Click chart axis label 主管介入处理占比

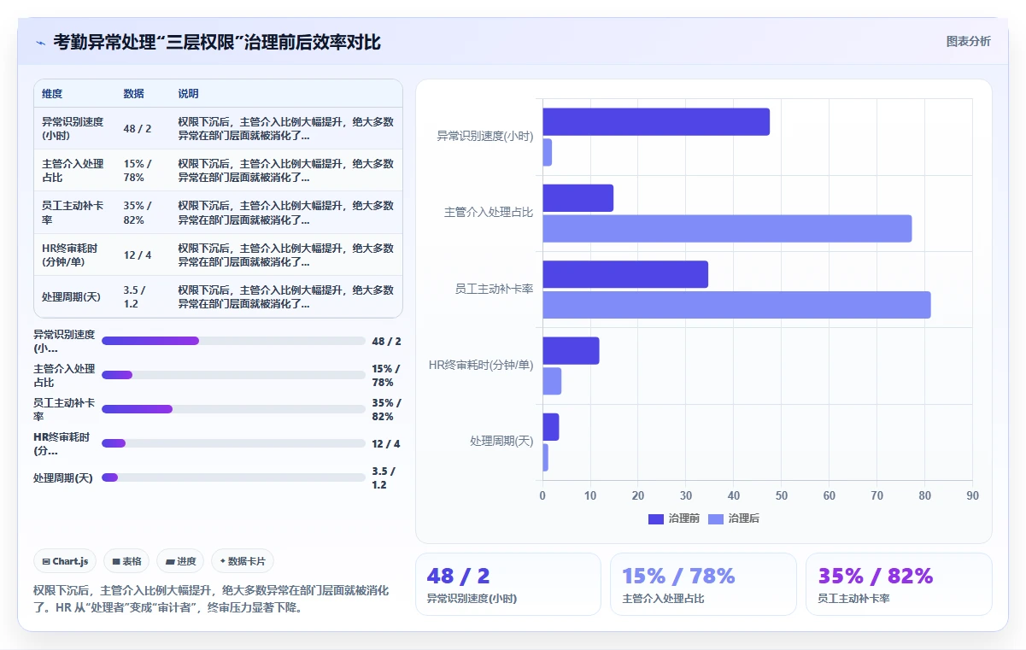click(x=489, y=212)
